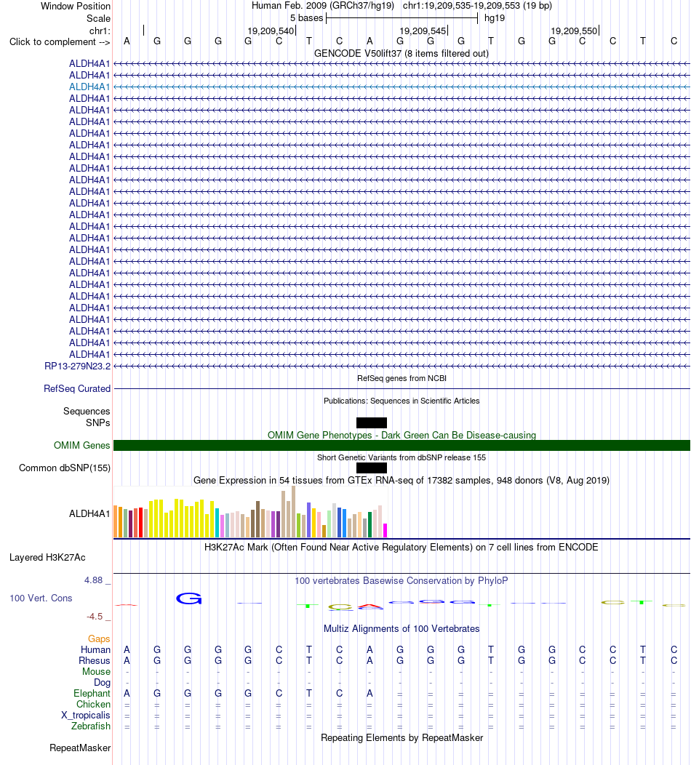Click the ALDH4A1 label beside the GTEx bar chart

coord(89,513)
